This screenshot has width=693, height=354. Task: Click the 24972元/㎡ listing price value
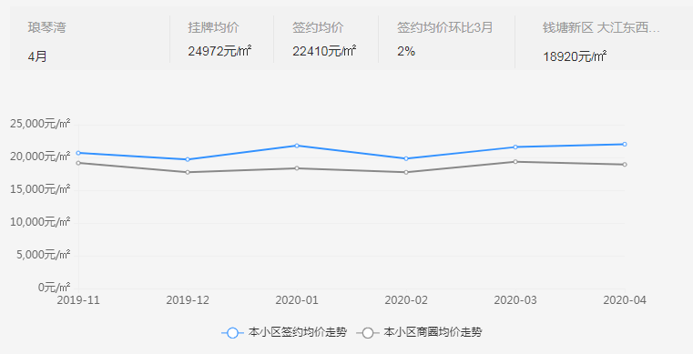219,51
